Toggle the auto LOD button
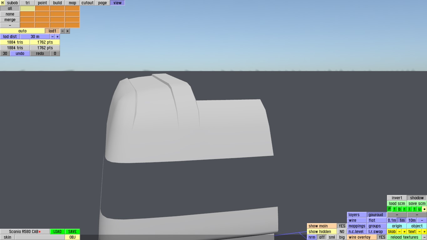 click(x=23, y=31)
